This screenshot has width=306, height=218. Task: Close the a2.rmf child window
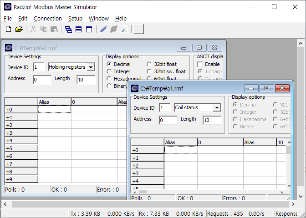tap(214, 48)
